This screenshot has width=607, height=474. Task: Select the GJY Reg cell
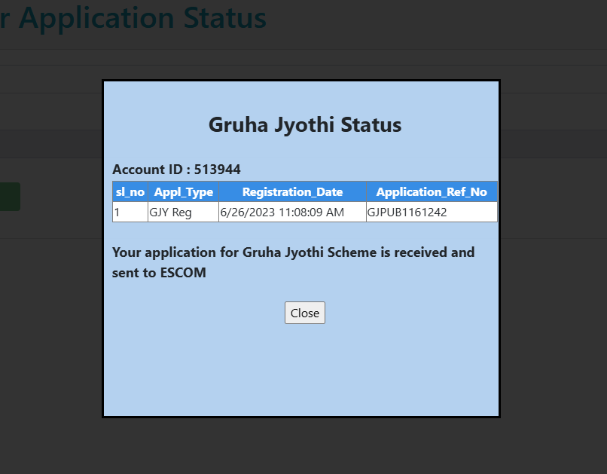184,213
